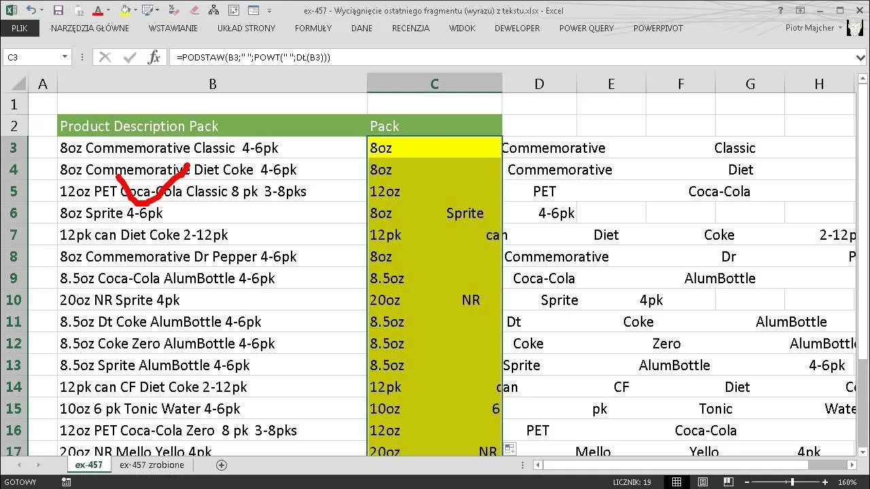870x489 pixels.
Task: Click the Draw Borders icon
Action: click(147, 9)
